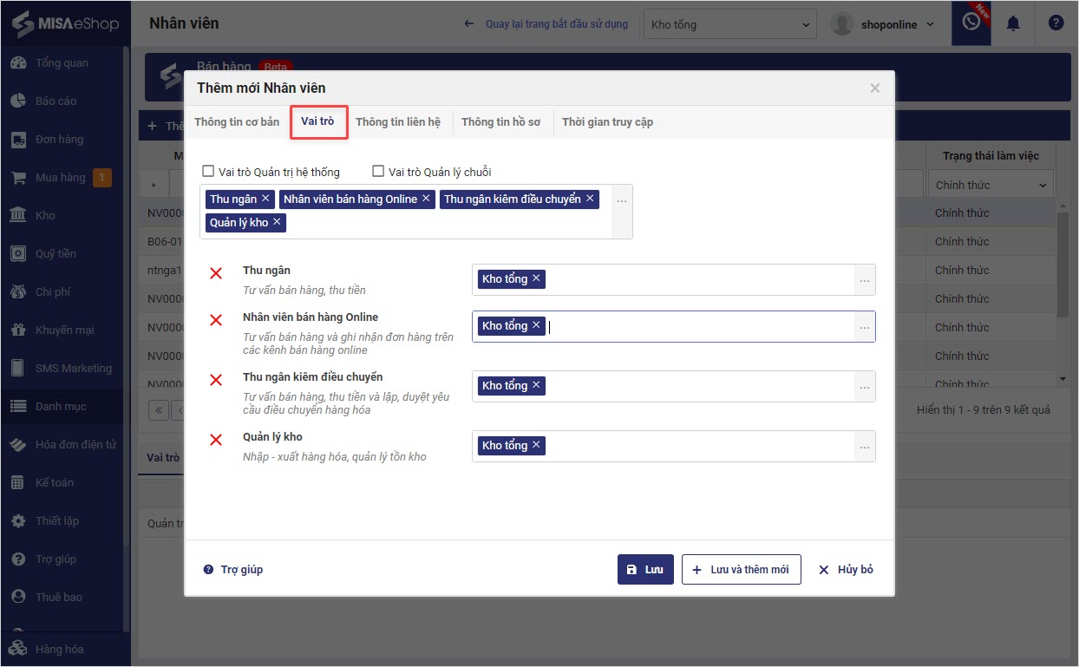
Task: Open Thuê bao subscription section
Action: coord(58,598)
